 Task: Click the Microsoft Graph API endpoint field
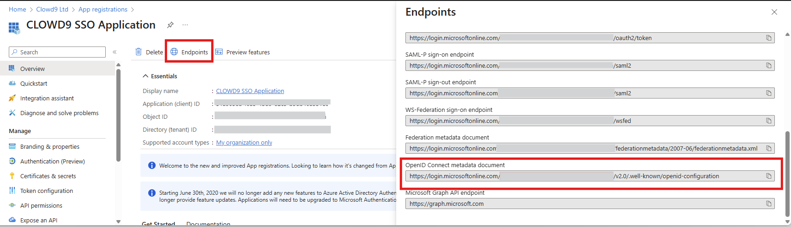[x=590, y=204]
